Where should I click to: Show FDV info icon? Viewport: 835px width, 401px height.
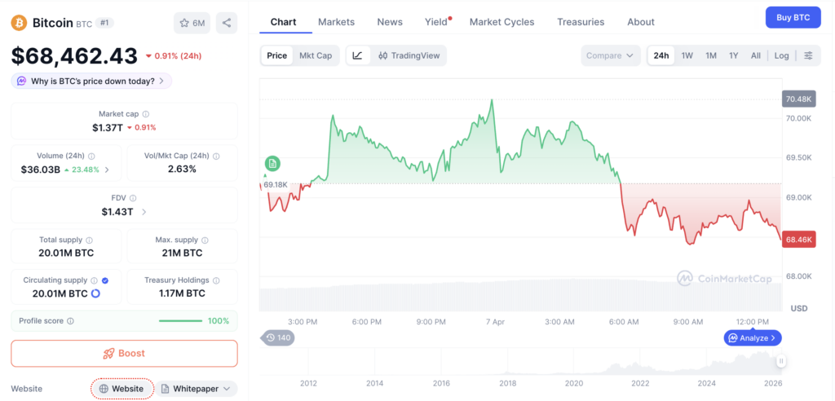[133, 198]
